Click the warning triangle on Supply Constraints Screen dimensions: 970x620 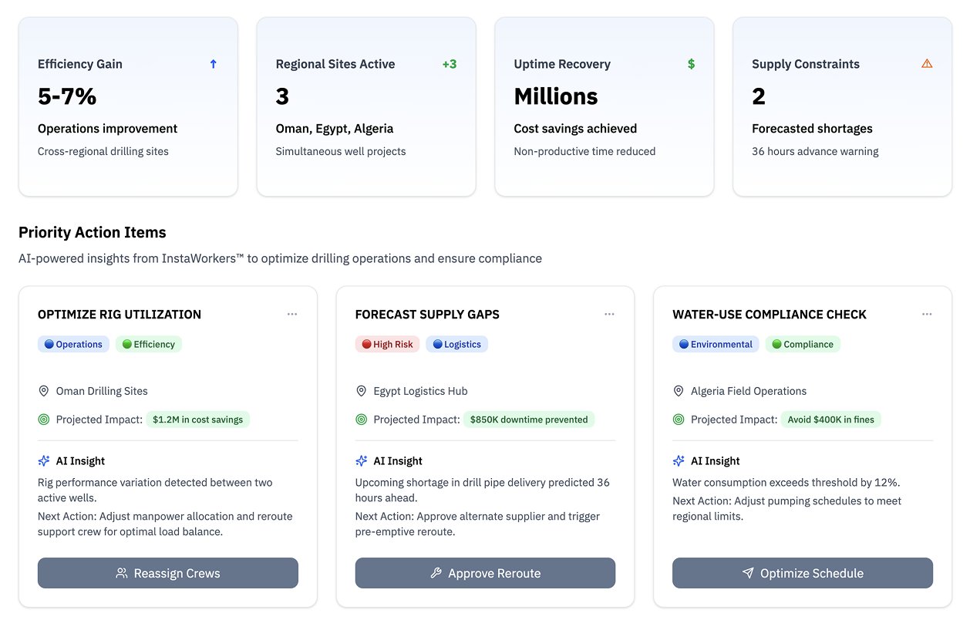click(927, 64)
